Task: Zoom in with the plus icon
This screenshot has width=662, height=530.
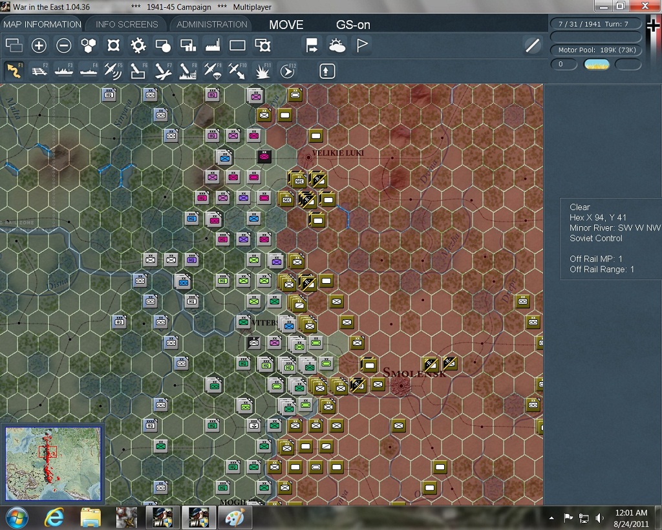Action: pos(39,45)
